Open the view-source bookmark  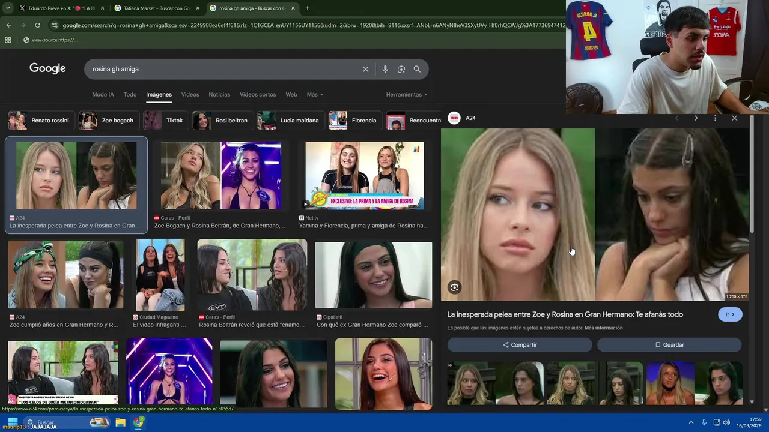tap(50, 40)
